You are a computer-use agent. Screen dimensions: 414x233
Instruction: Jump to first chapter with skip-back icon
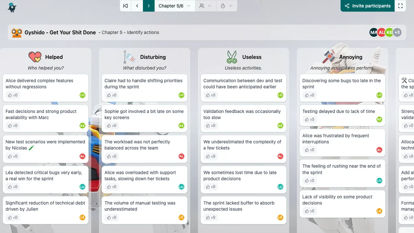(x=126, y=6)
